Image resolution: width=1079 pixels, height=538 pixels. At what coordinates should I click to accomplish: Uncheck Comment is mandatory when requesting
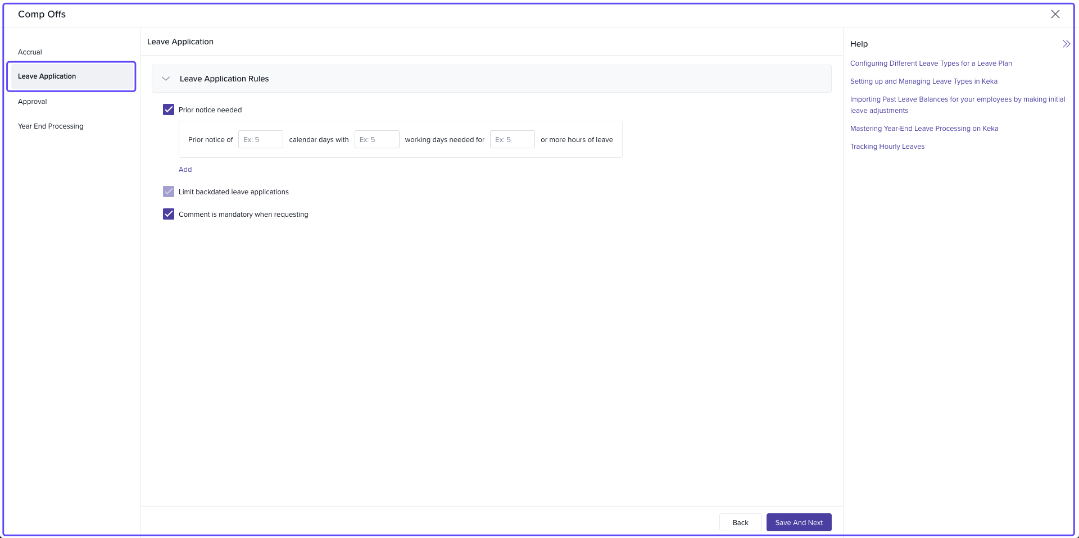tap(169, 214)
